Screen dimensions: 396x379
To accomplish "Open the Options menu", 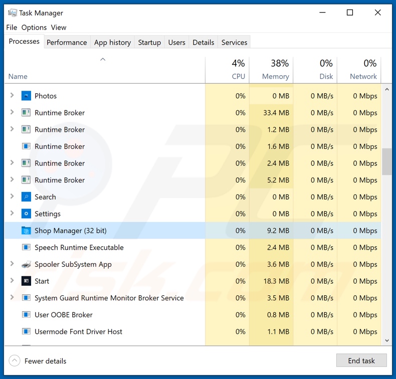I will click(34, 27).
